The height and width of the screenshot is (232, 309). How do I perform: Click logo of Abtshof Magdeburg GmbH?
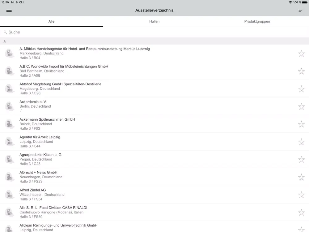click(10, 89)
